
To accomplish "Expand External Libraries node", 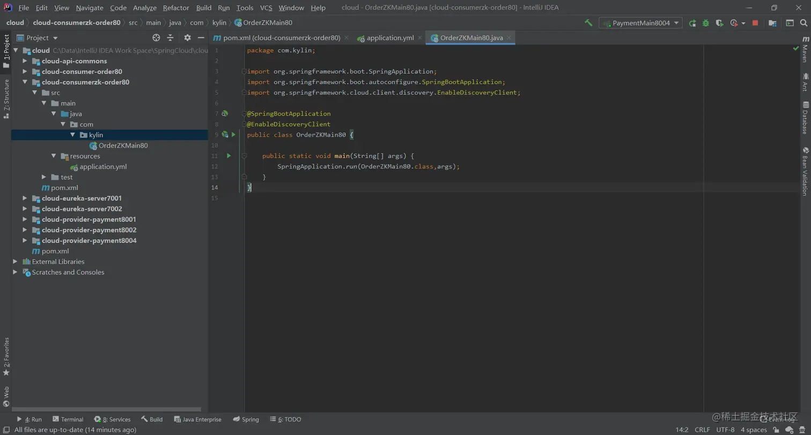I will click(15, 262).
